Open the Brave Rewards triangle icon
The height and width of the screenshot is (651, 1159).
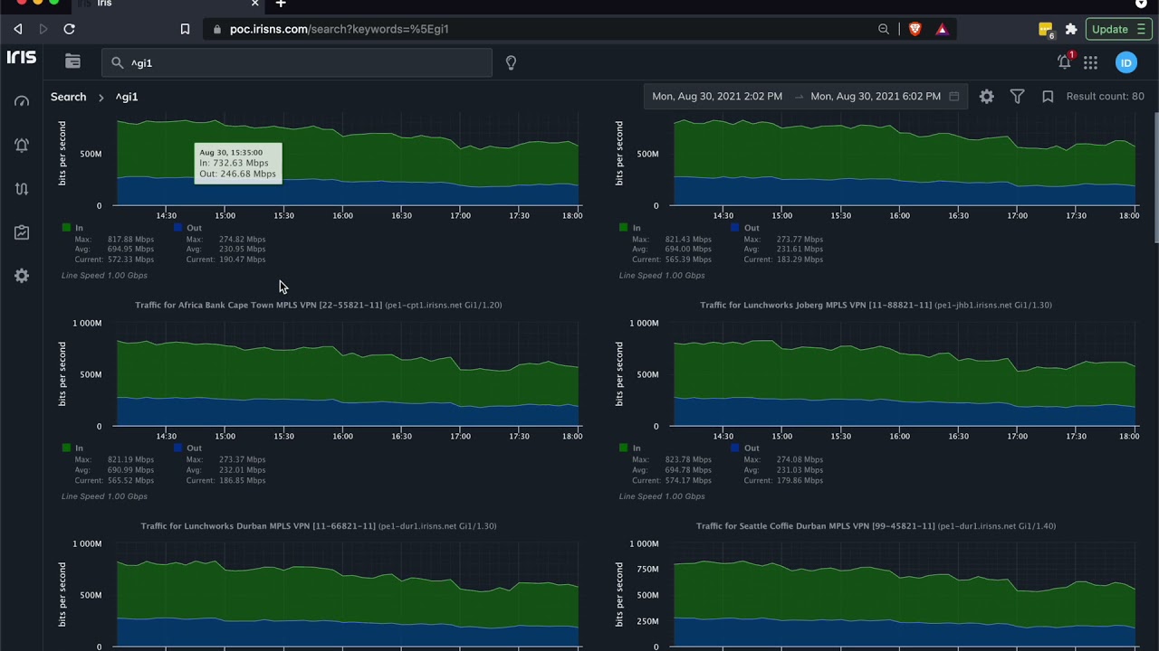point(942,29)
